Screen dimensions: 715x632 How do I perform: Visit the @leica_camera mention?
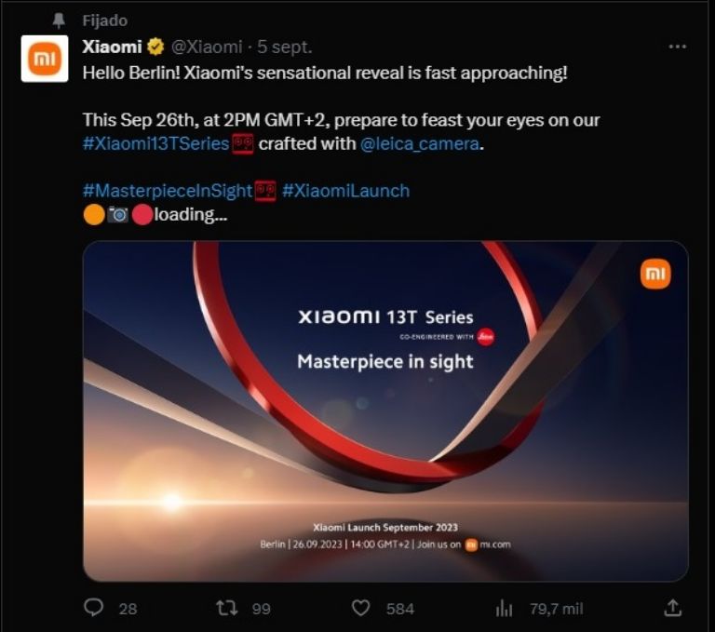pos(421,143)
